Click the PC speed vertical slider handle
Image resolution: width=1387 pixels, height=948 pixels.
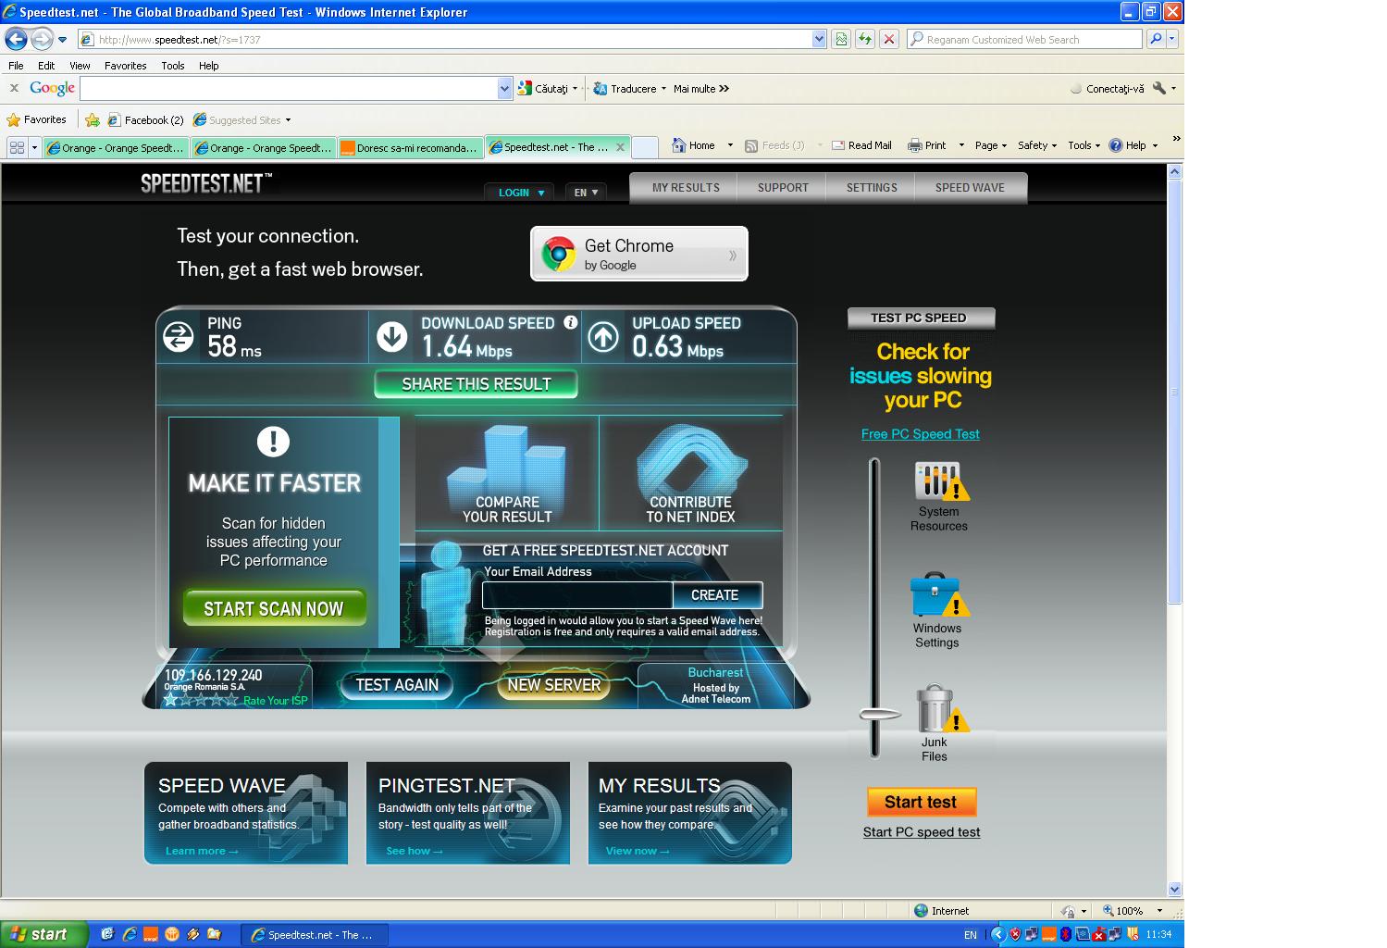[879, 714]
